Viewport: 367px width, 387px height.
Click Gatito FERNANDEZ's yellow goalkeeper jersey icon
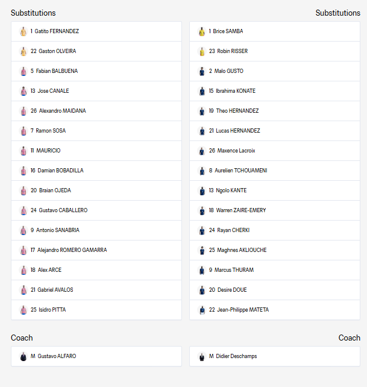[x=24, y=31]
